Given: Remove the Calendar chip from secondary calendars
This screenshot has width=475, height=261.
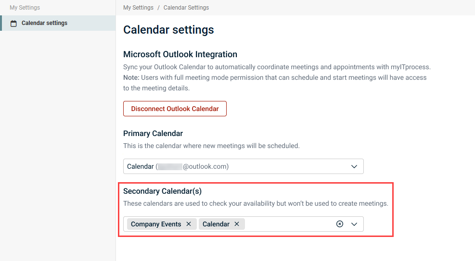Looking at the screenshot, I should point(237,224).
